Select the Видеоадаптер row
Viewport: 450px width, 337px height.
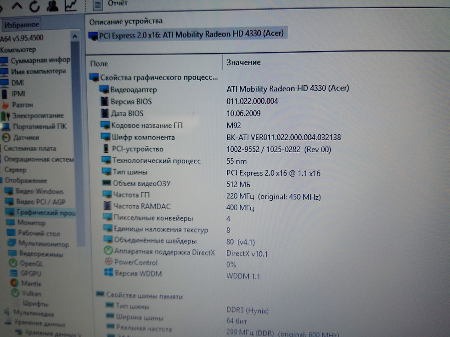coord(224,89)
